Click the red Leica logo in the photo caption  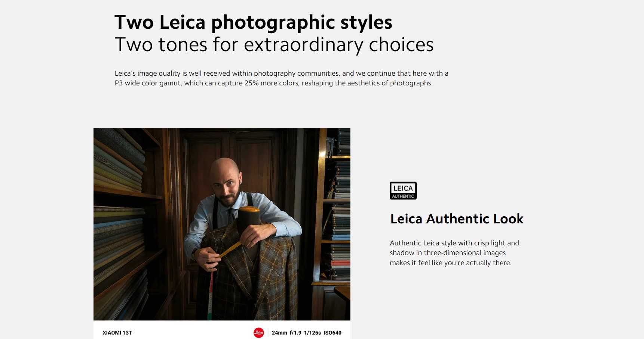pos(259,333)
